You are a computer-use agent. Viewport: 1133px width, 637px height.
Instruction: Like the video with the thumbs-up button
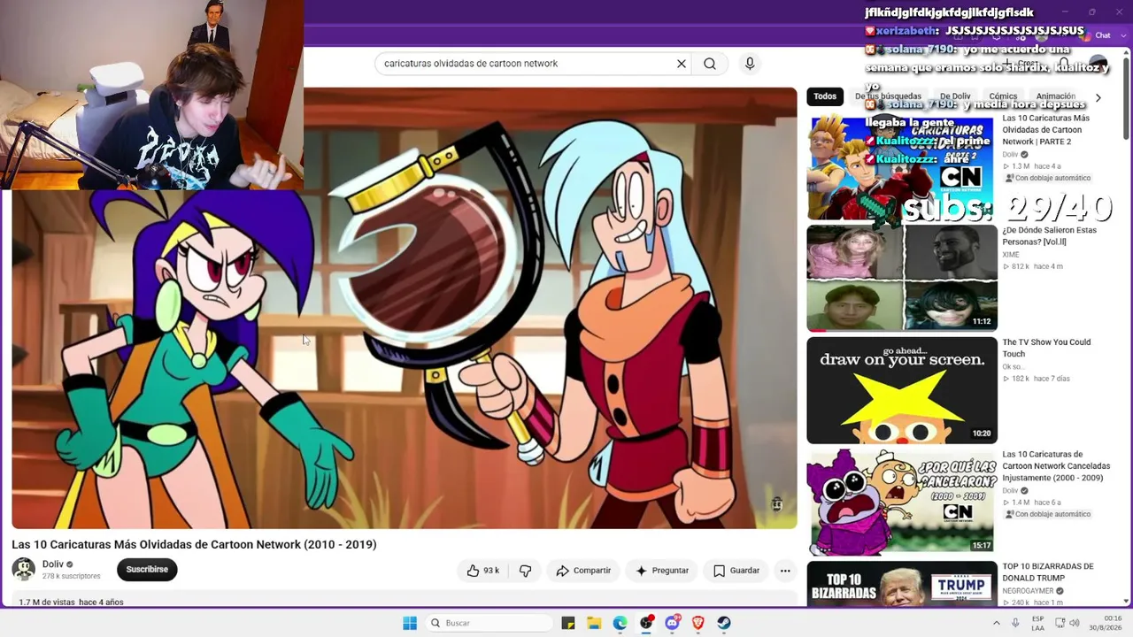[x=483, y=571]
